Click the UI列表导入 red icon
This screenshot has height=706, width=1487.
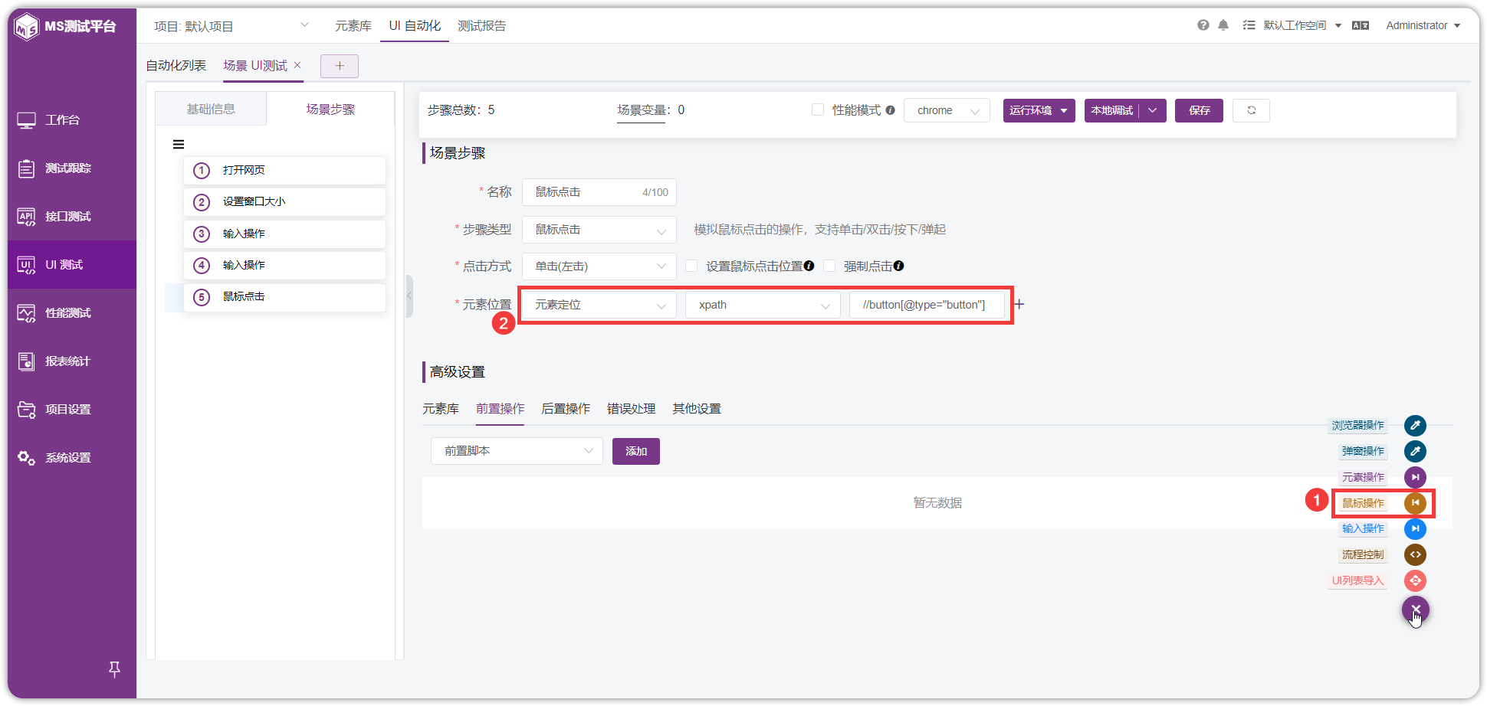coord(1415,580)
